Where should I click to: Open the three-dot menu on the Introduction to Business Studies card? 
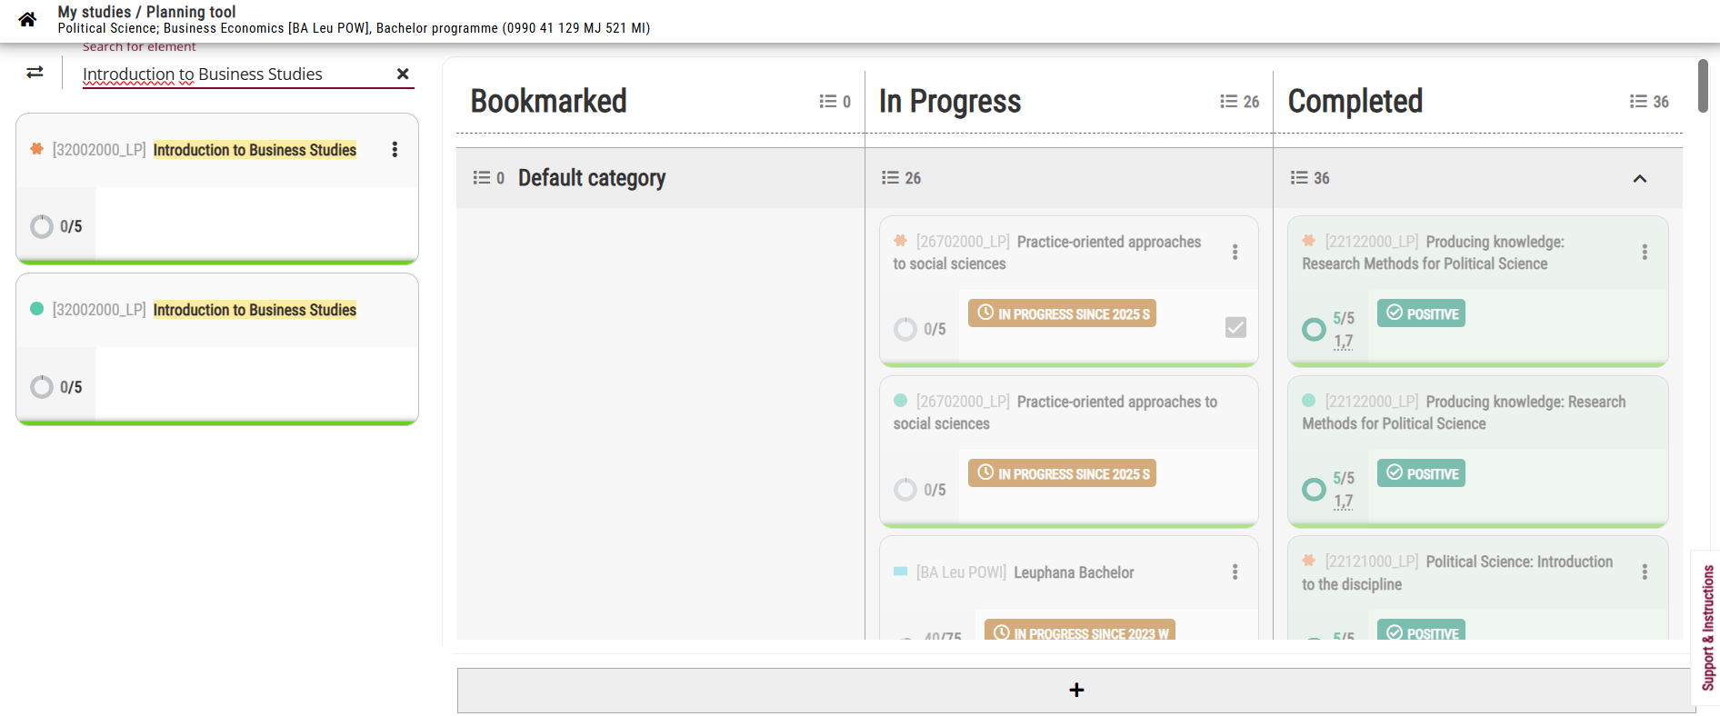click(x=395, y=150)
